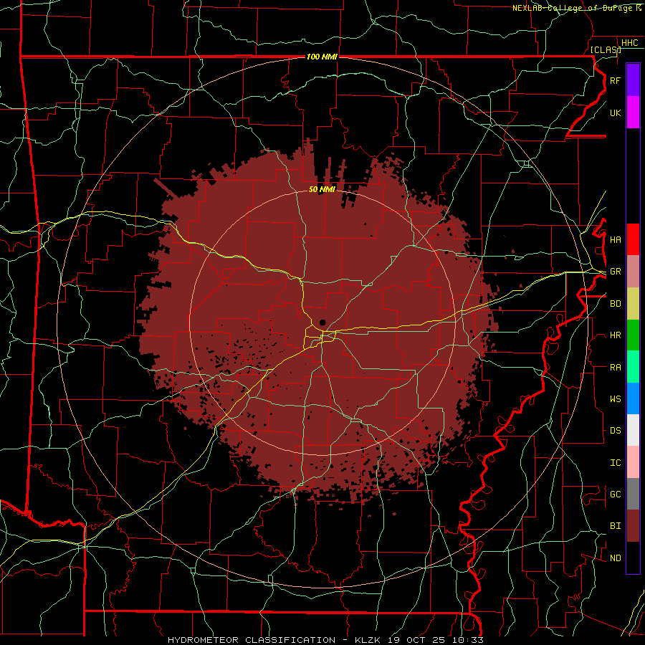645x645 pixels.
Task: Click the 'HYDROMETEOR CLASSIFICATION' title text
Action: coord(252,640)
